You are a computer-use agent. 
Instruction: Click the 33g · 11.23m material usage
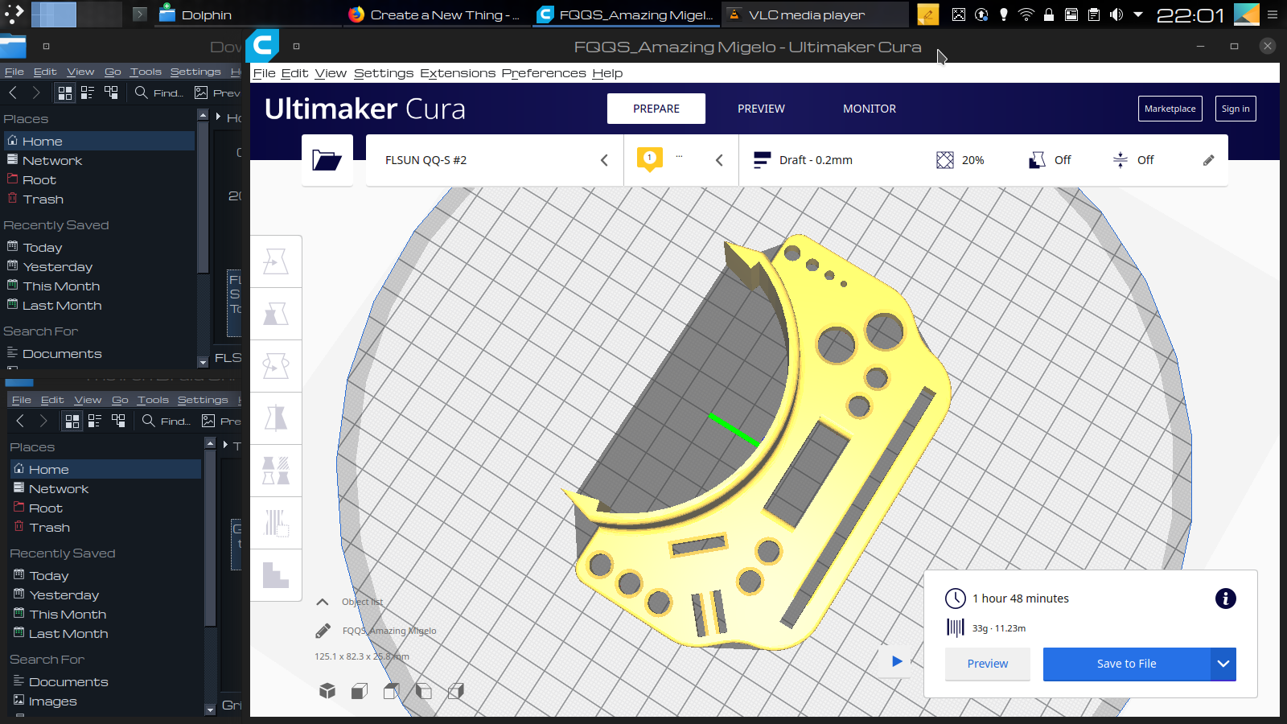999,628
